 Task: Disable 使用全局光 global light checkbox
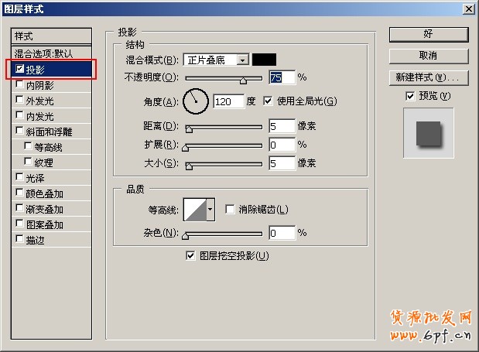pyautogui.click(x=269, y=101)
